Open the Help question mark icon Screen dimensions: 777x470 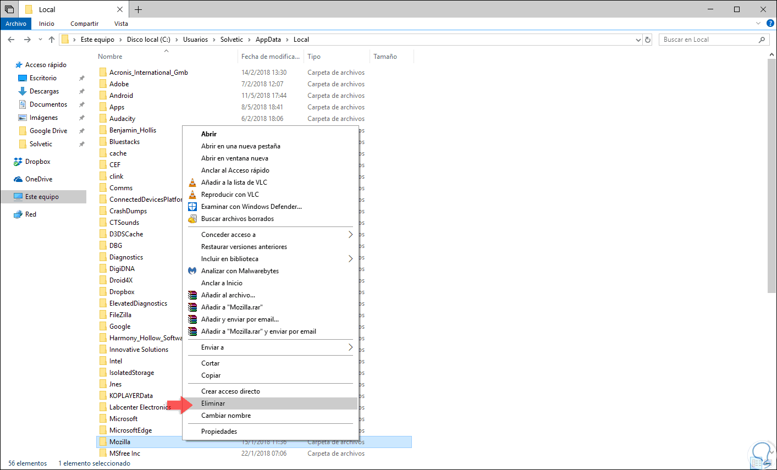coord(770,24)
